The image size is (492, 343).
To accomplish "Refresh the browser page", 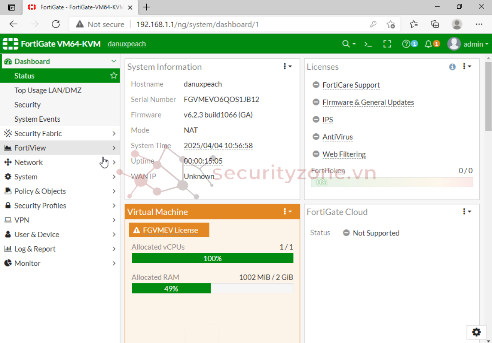I will tap(56, 24).
